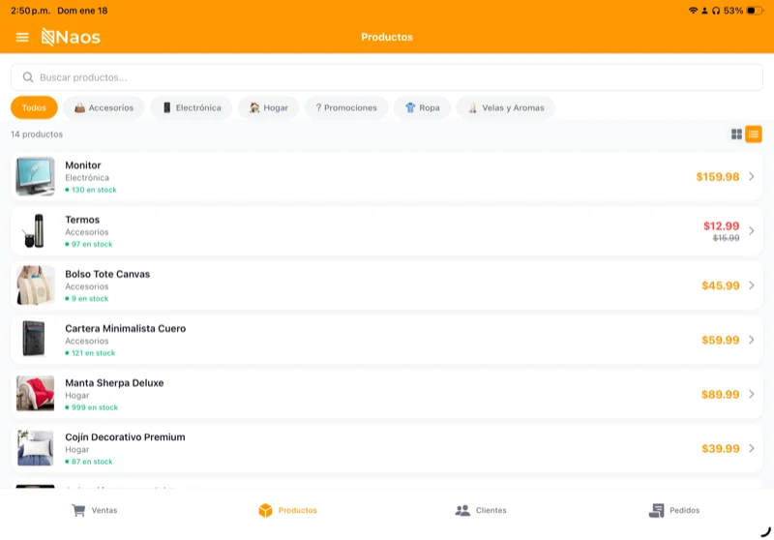Filter products by Electrónica

tap(191, 107)
